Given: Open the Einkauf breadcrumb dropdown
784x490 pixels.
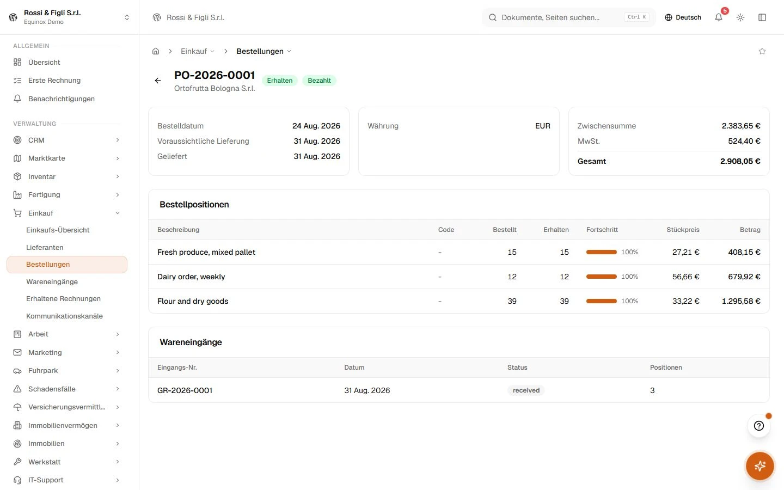Looking at the screenshot, I should point(198,51).
